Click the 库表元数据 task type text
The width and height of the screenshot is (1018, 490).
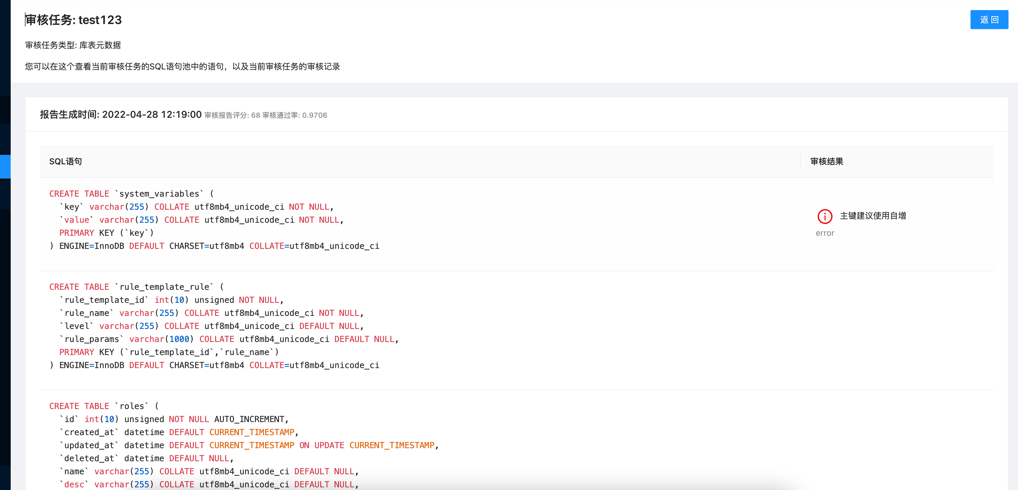[100, 45]
